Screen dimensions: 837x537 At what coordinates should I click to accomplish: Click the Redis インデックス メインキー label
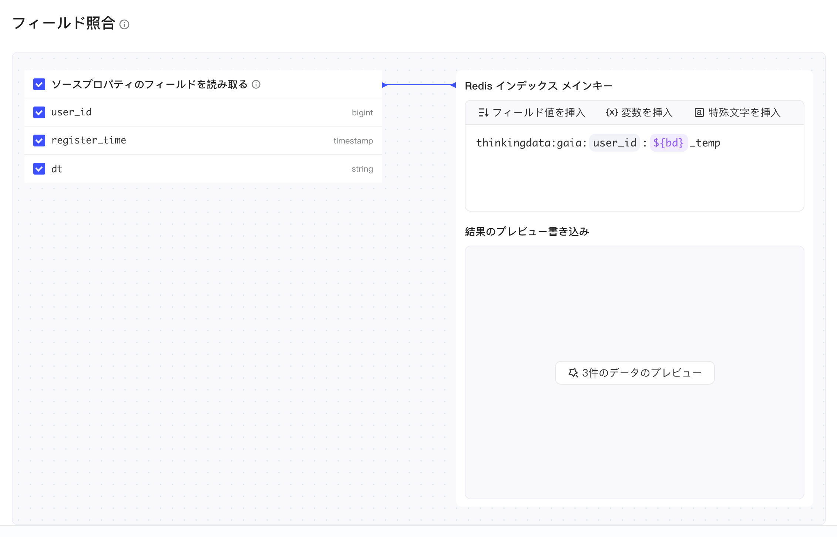pyautogui.click(x=539, y=86)
